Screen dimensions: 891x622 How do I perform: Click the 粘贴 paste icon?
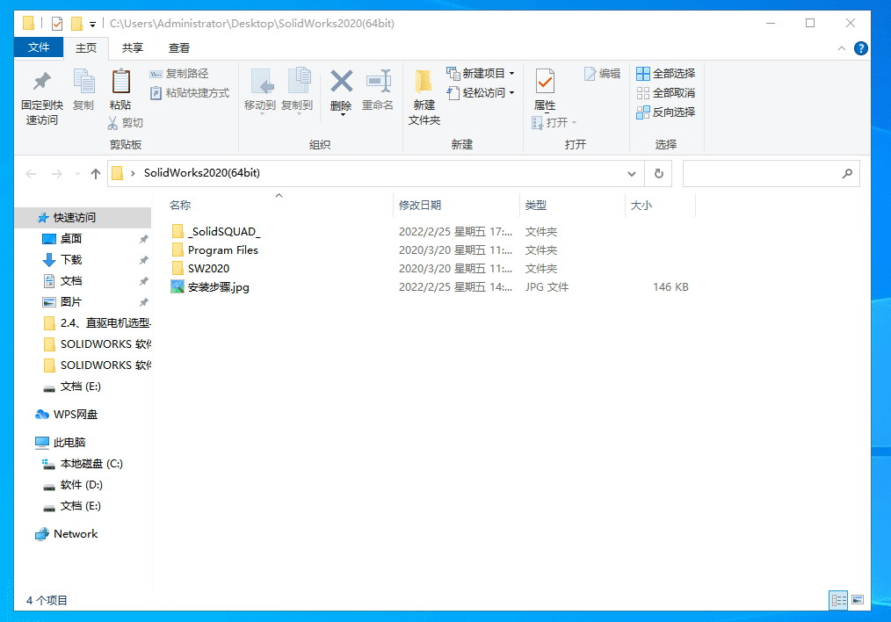120,81
